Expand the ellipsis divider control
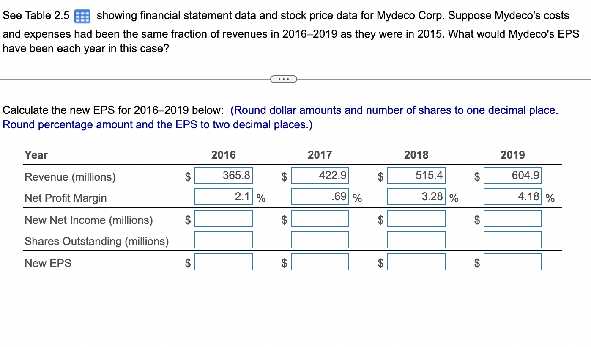 tap(284, 79)
